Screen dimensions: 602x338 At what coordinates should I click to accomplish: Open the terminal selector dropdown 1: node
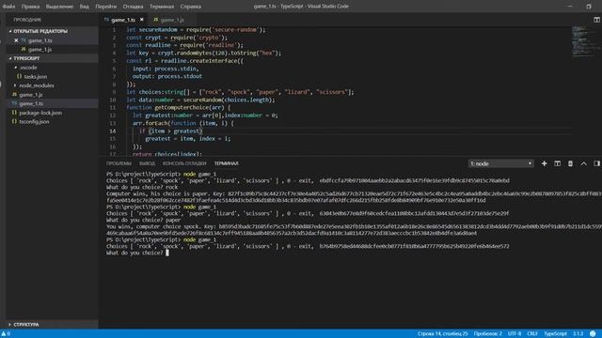coord(500,163)
